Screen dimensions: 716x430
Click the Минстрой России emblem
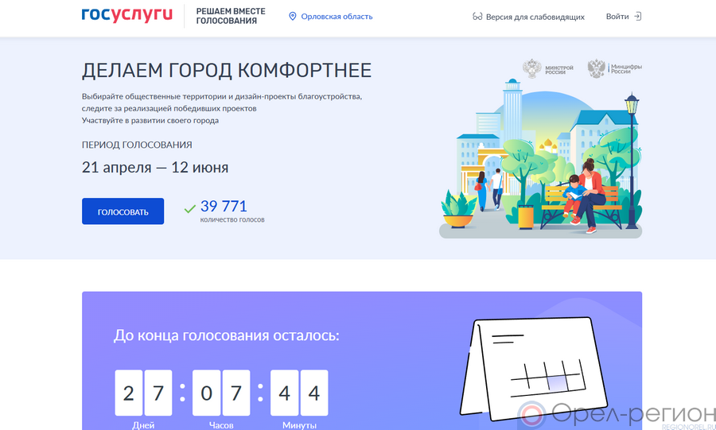[531, 68]
